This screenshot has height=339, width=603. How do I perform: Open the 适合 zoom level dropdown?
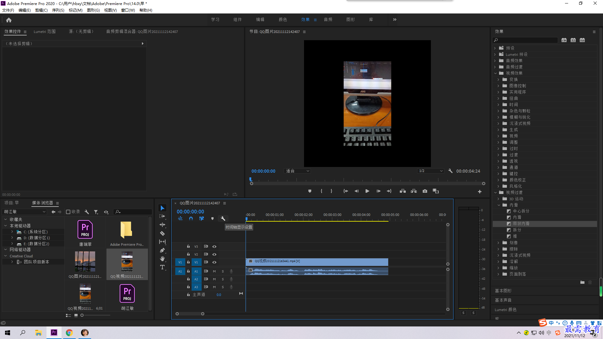(x=297, y=171)
